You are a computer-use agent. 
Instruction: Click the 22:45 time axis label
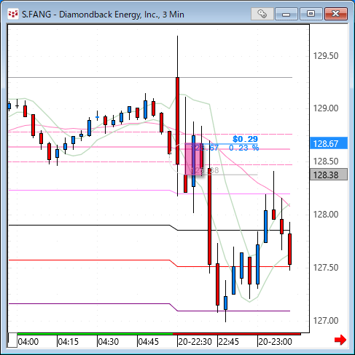(229, 342)
